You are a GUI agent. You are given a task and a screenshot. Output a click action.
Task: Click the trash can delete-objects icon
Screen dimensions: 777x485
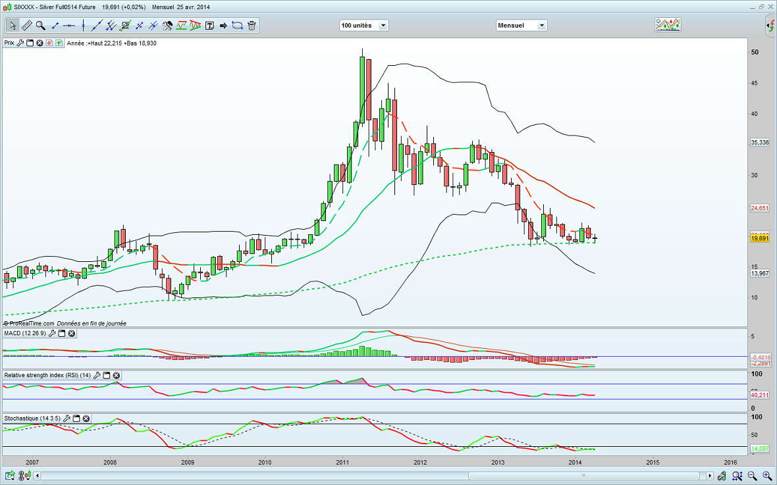252,26
